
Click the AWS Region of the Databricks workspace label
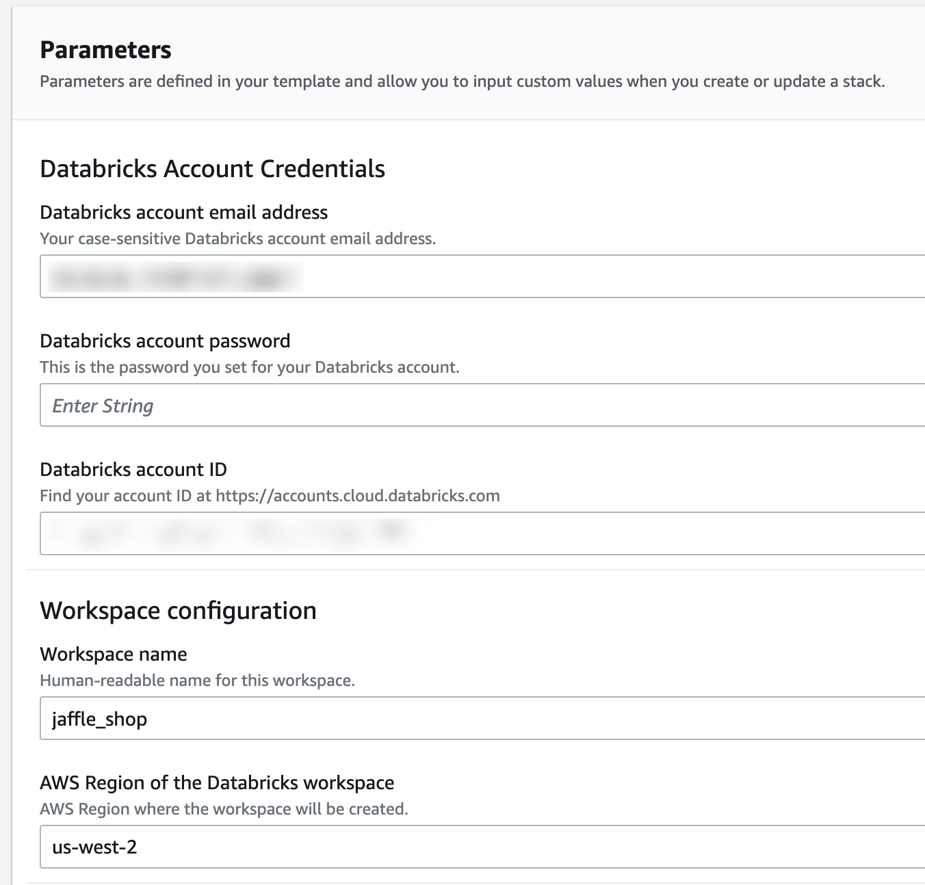pos(217,782)
